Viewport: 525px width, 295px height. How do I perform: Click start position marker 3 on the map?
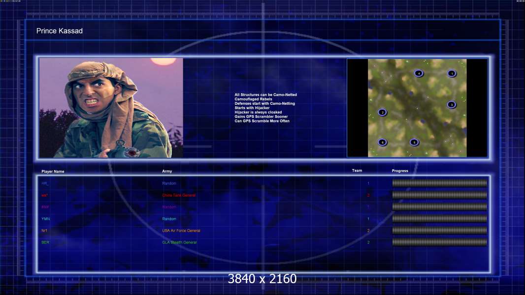click(451, 105)
